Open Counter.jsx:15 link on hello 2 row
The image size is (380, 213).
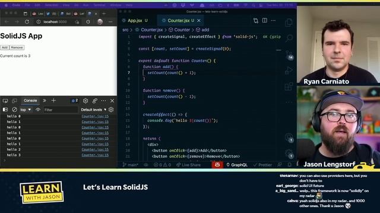[95, 150]
